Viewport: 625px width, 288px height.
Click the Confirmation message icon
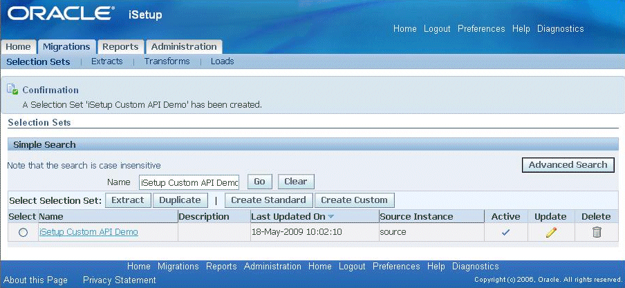click(x=12, y=89)
